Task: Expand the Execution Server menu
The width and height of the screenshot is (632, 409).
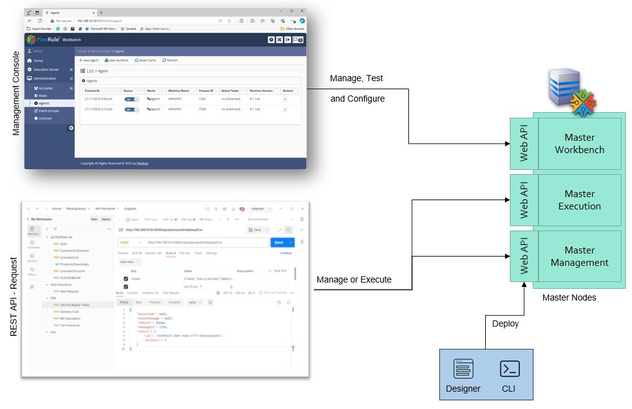Action: click(50, 69)
